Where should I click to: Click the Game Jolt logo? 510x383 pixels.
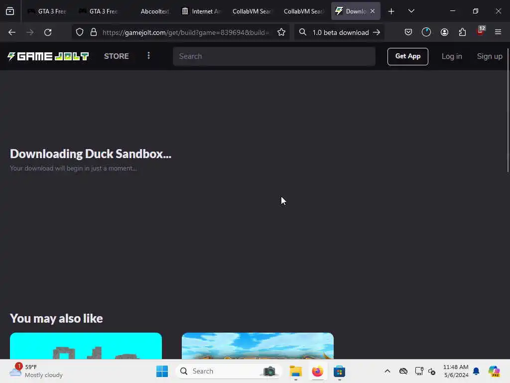[48, 56]
